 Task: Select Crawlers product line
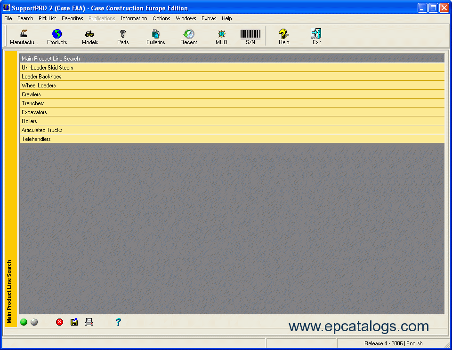232,94
